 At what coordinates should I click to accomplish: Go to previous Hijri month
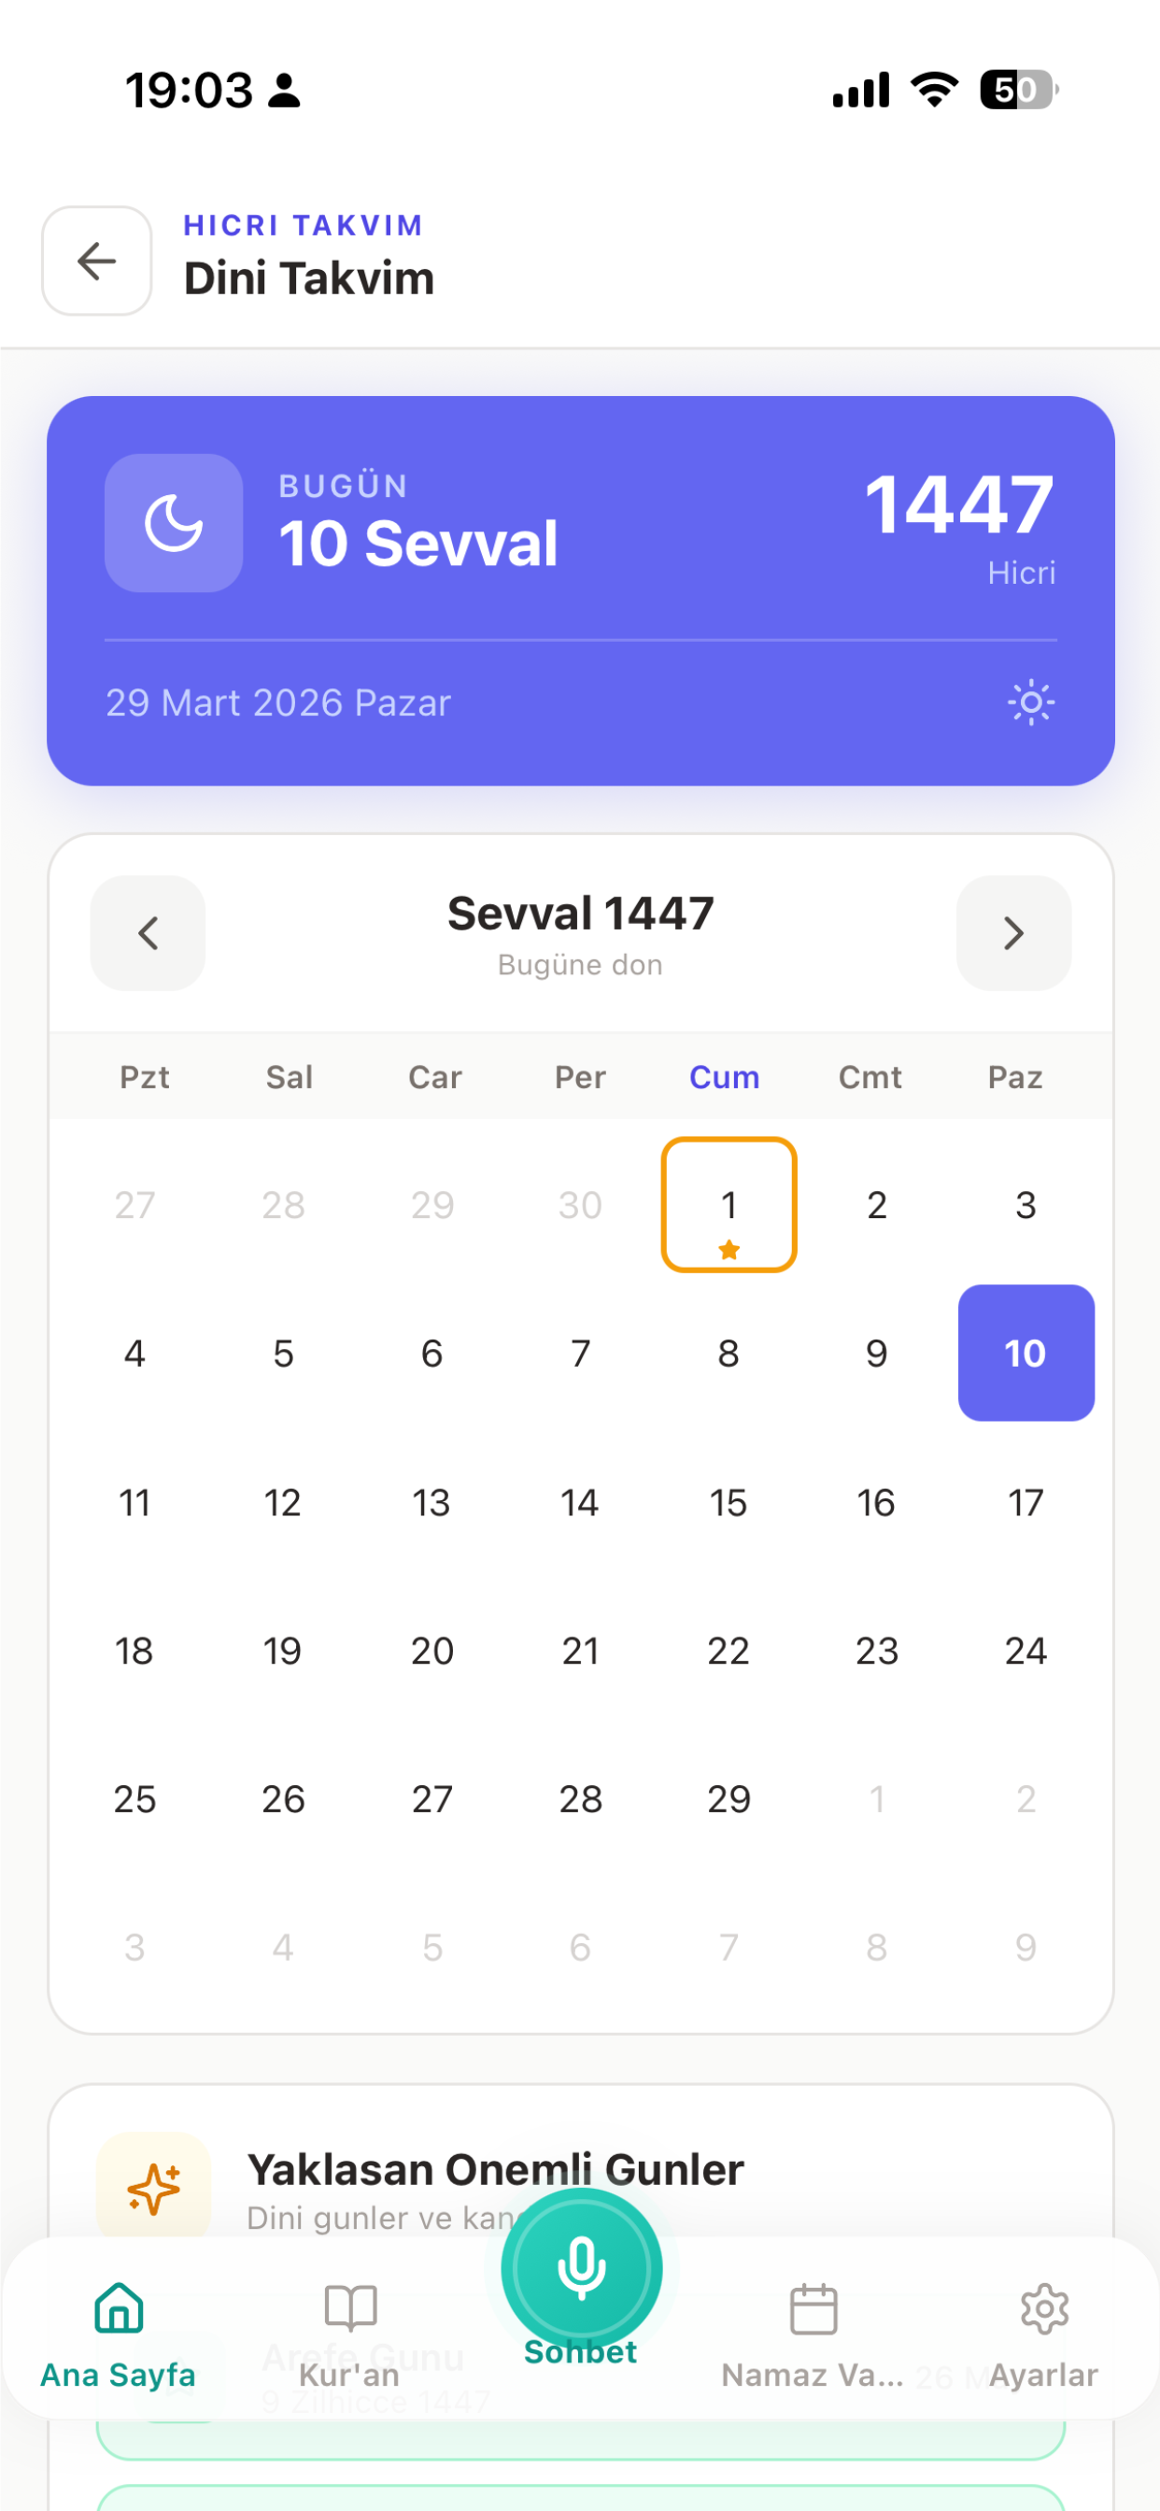(x=149, y=933)
